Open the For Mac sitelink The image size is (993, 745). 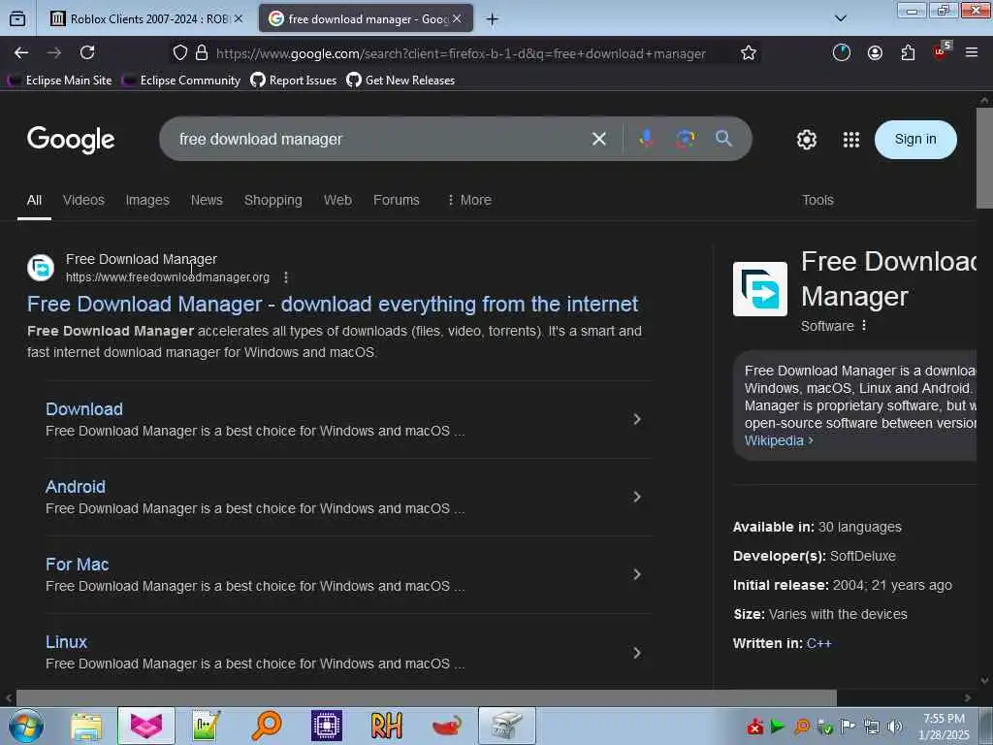pos(78,565)
